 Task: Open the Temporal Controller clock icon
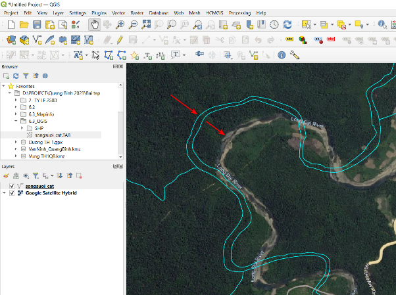(x=274, y=25)
